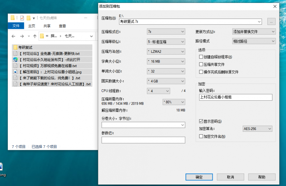The width and height of the screenshot is (286, 186).
Task: Click the browse '...' button for archive path
Action: pos(271,22)
